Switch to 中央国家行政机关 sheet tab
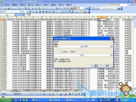 pyautogui.click(x=30, y=91)
